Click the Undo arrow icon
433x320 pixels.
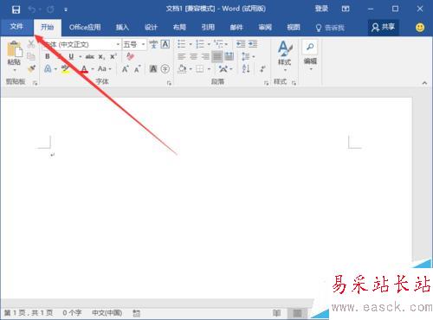pos(32,10)
